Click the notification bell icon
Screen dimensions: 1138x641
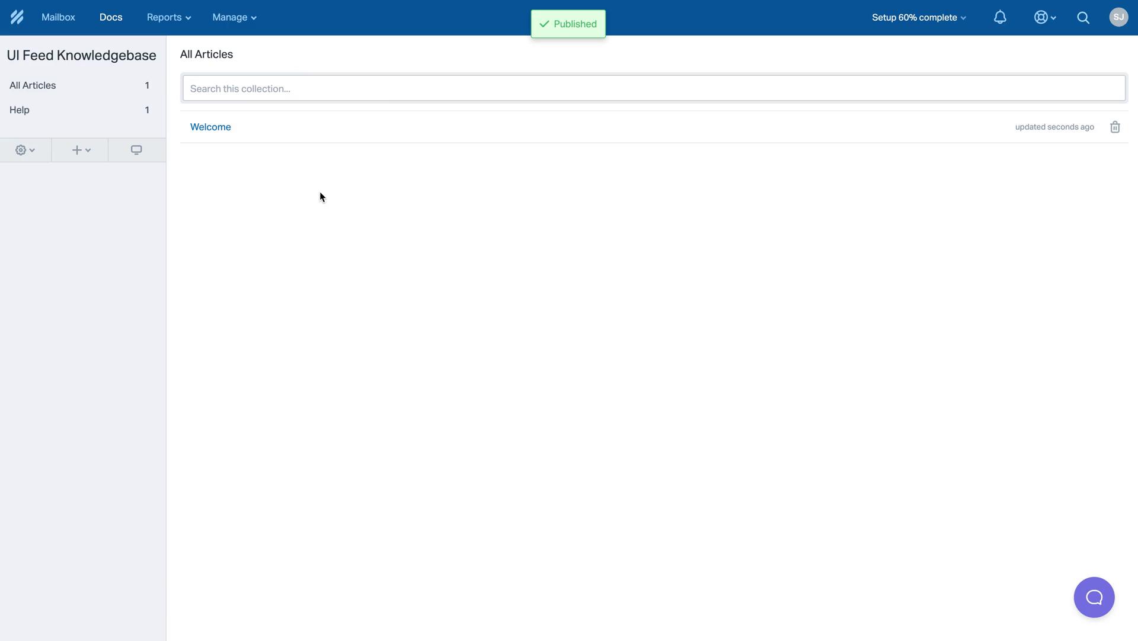click(x=1000, y=17)
